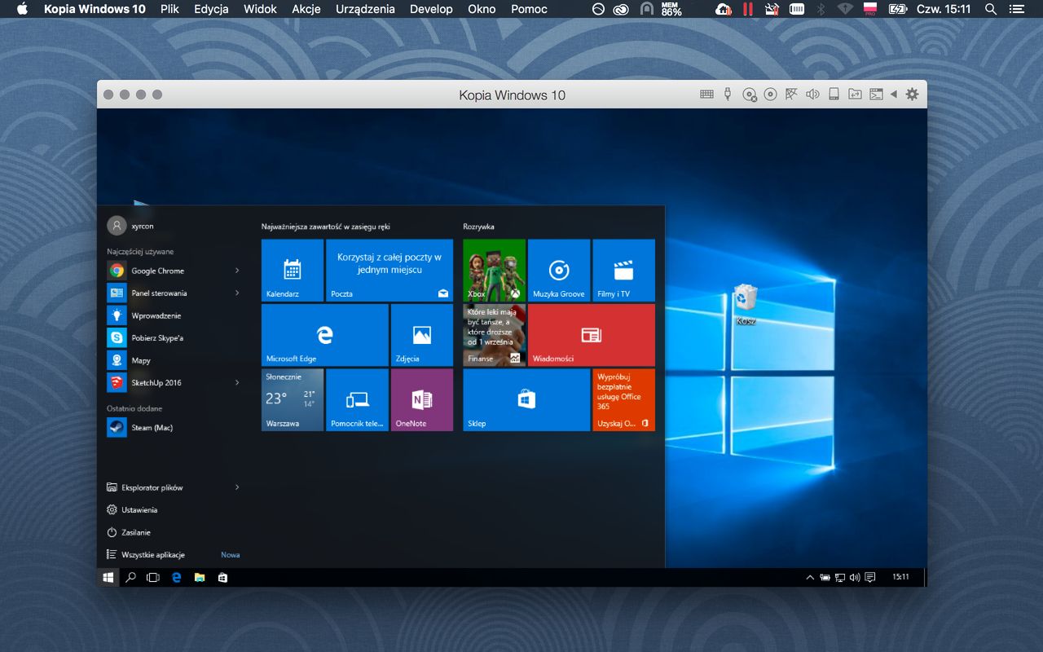Viewport: 1043px width, 652px height.
Task: Open Panel sterowania from the Start list
Action: click(174, 293)
